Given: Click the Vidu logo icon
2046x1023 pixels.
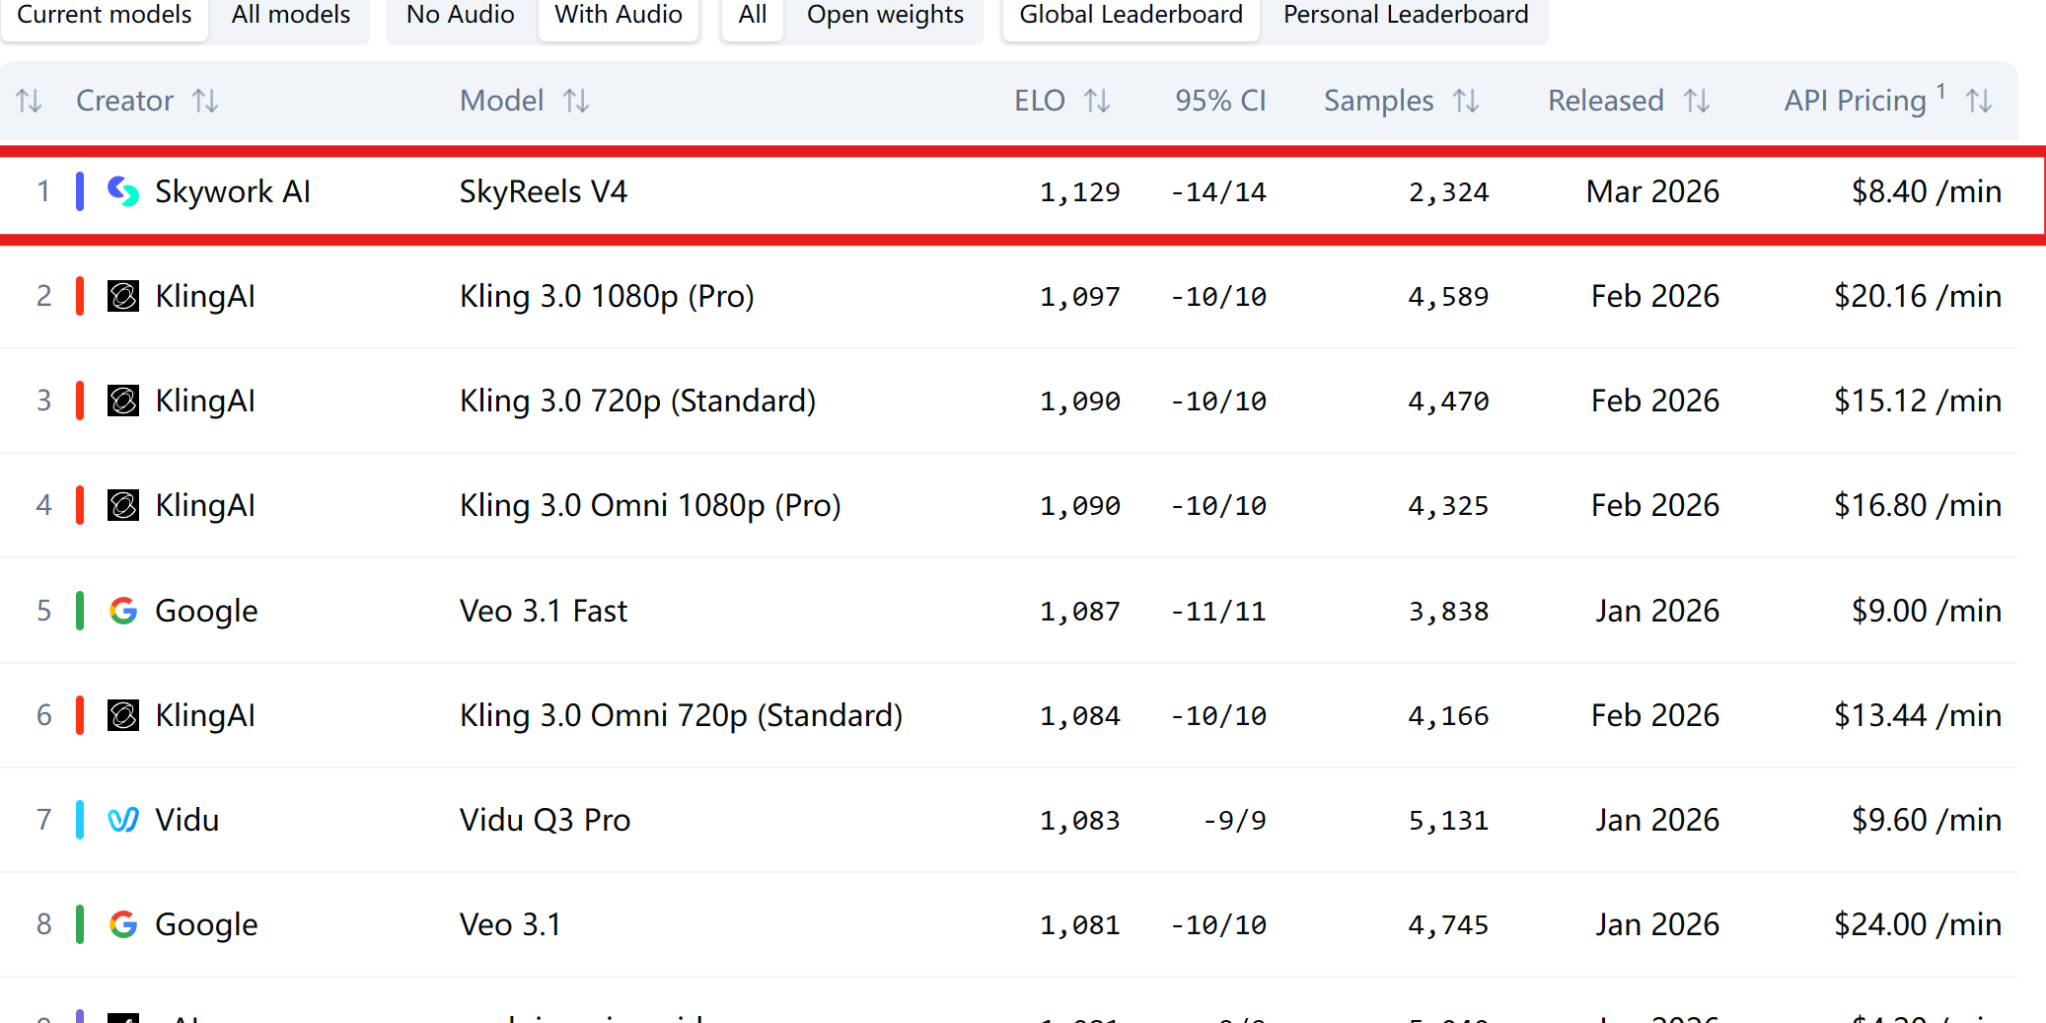Looking at the screenshot, I should [x=123, y=820].
